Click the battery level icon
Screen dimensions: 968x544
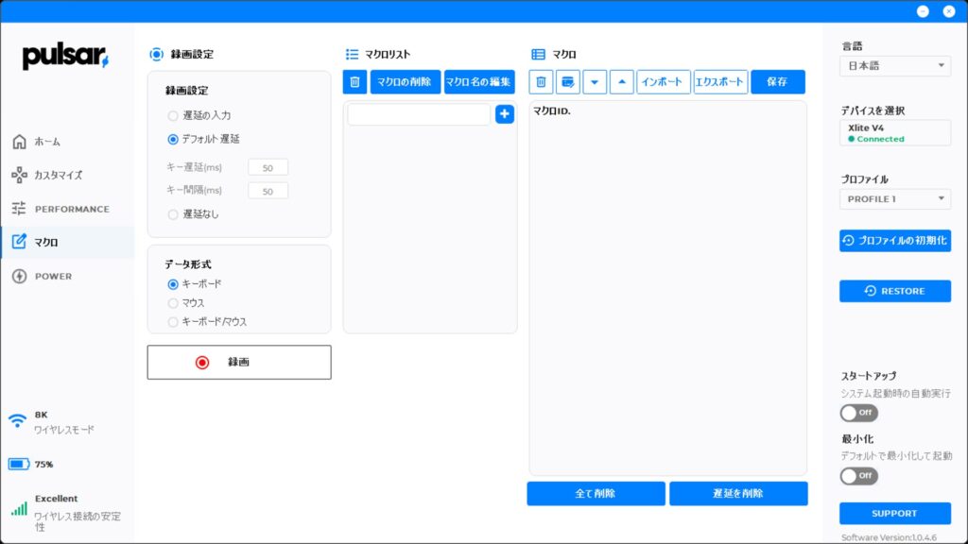click(19, 464)
